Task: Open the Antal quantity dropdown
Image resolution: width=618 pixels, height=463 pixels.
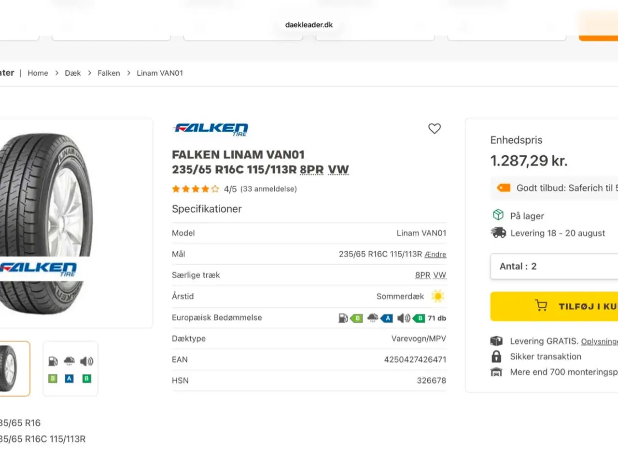Action: pyautogui.click(x=554, y=266)
